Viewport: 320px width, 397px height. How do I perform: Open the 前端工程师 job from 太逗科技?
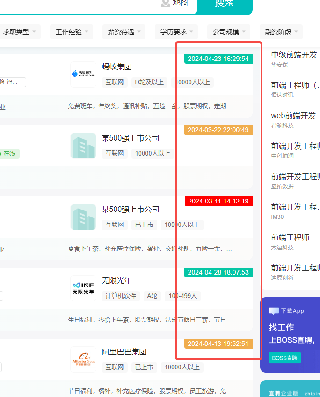(290, 238)
